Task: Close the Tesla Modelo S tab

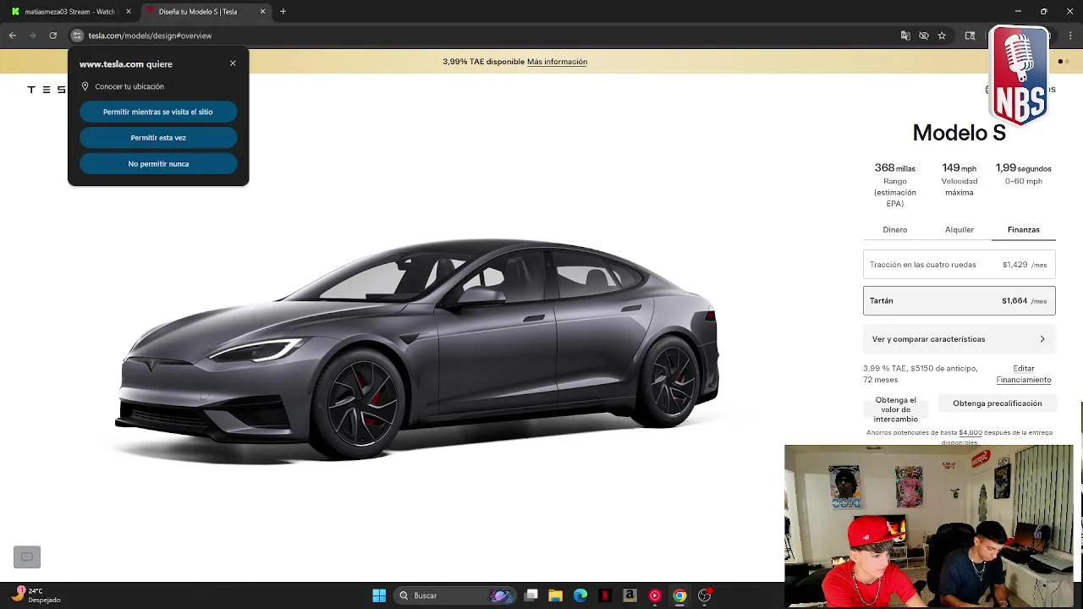Action: point(262,12)
